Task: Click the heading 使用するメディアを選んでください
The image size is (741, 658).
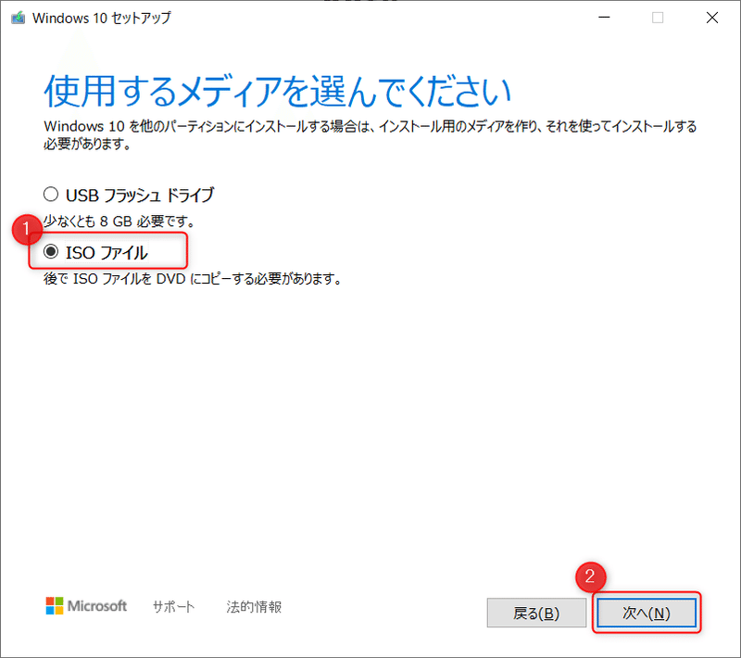Action: coord(277,91)
